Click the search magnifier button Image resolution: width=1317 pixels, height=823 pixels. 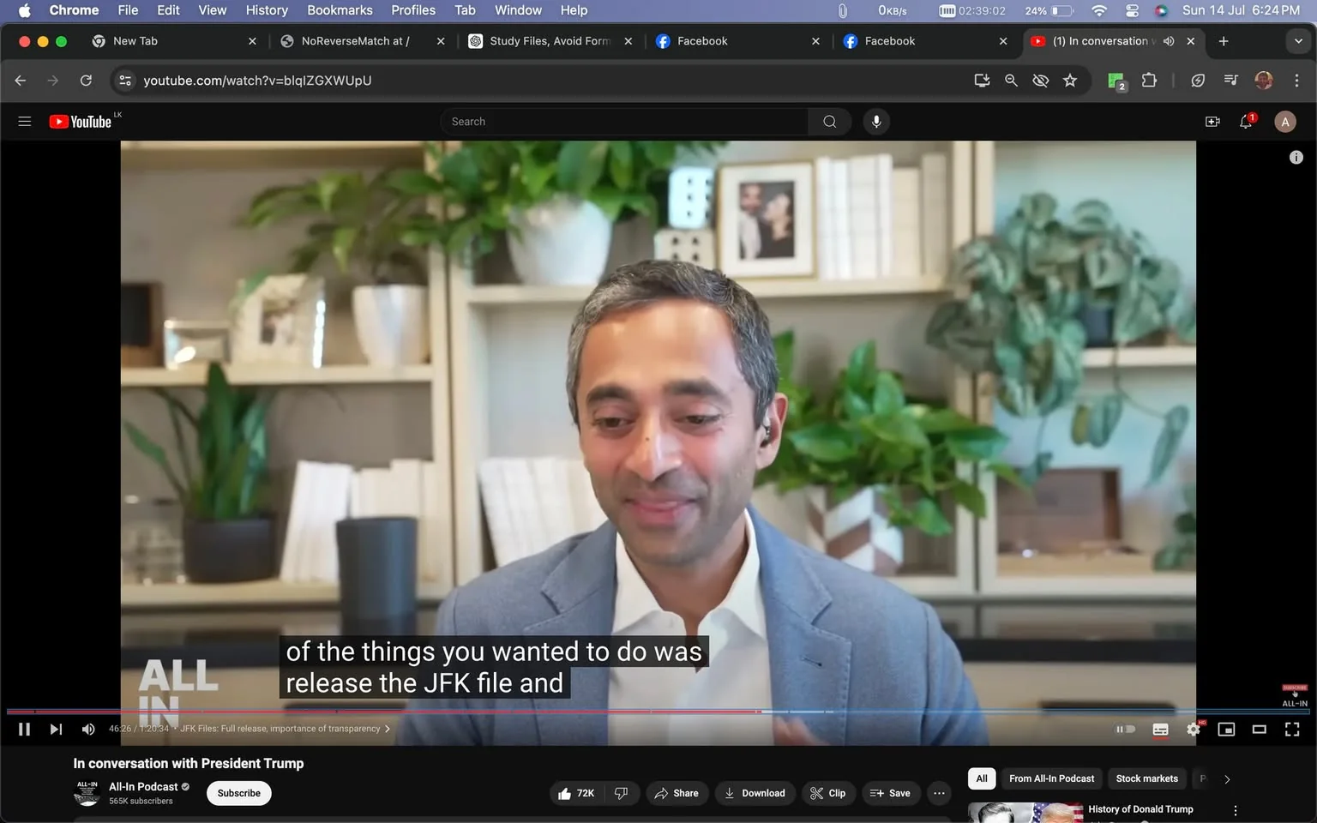[829, 122]
